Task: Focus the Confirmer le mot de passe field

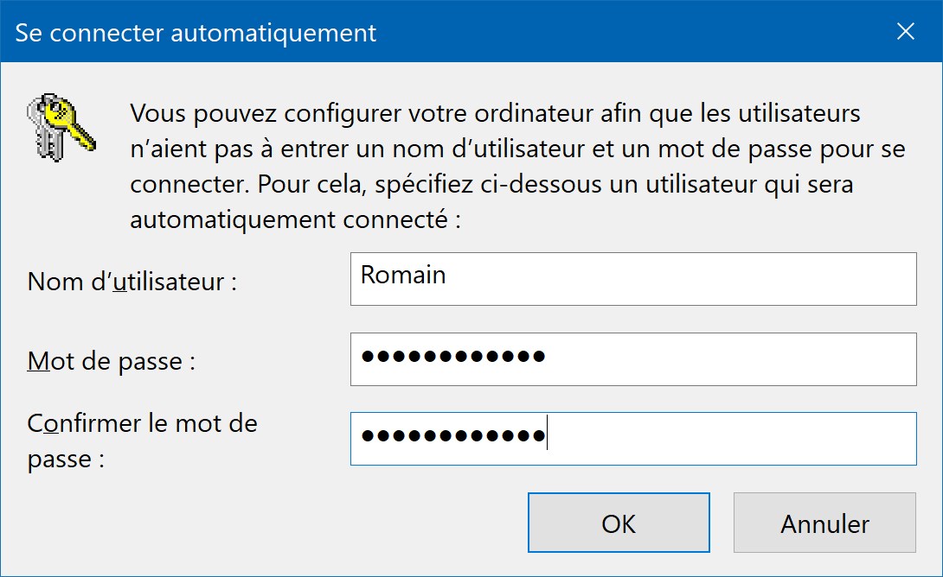Action: point(633,438)
